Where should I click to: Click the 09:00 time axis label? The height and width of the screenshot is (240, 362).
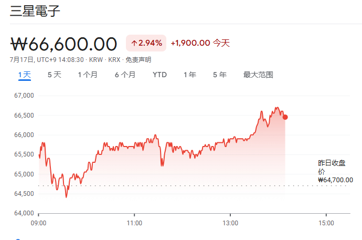tap(39, 223)
